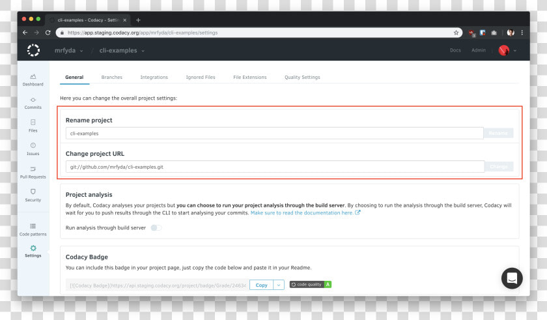This screenshot has height=320, width=547.
Task: Open the Security sidebar item
Action: [x=33, y=196]
